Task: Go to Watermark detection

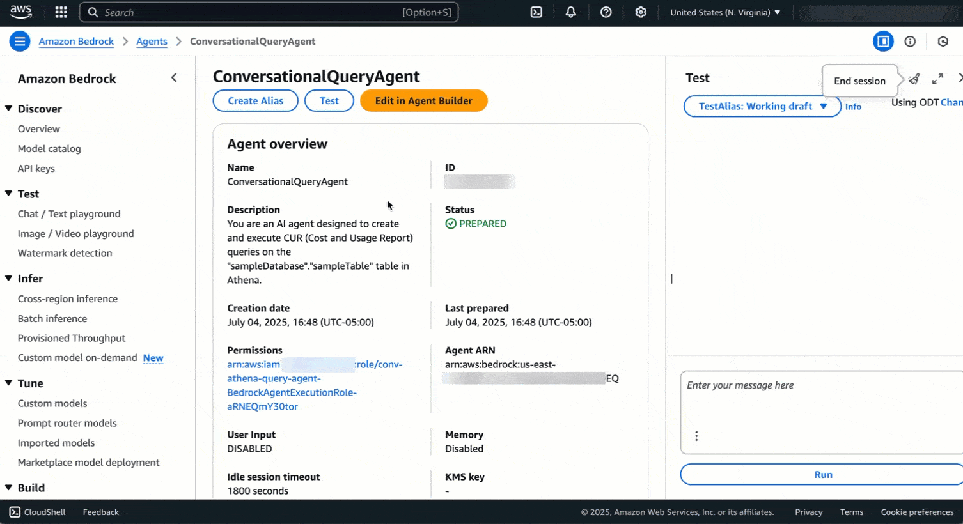Action: pyautogui.click(x=65, y=253)
